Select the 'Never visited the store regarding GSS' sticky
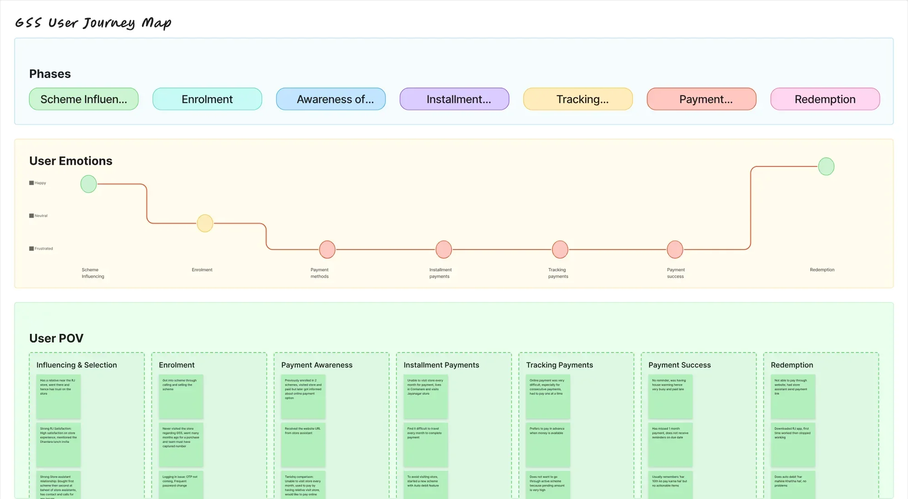The image size is (908, 499). pyautogui.click(x=181, y=445)
